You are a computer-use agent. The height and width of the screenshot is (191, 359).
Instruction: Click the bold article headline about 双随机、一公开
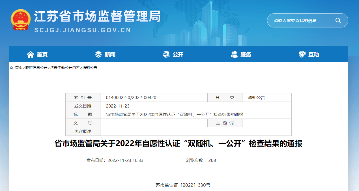178,144
